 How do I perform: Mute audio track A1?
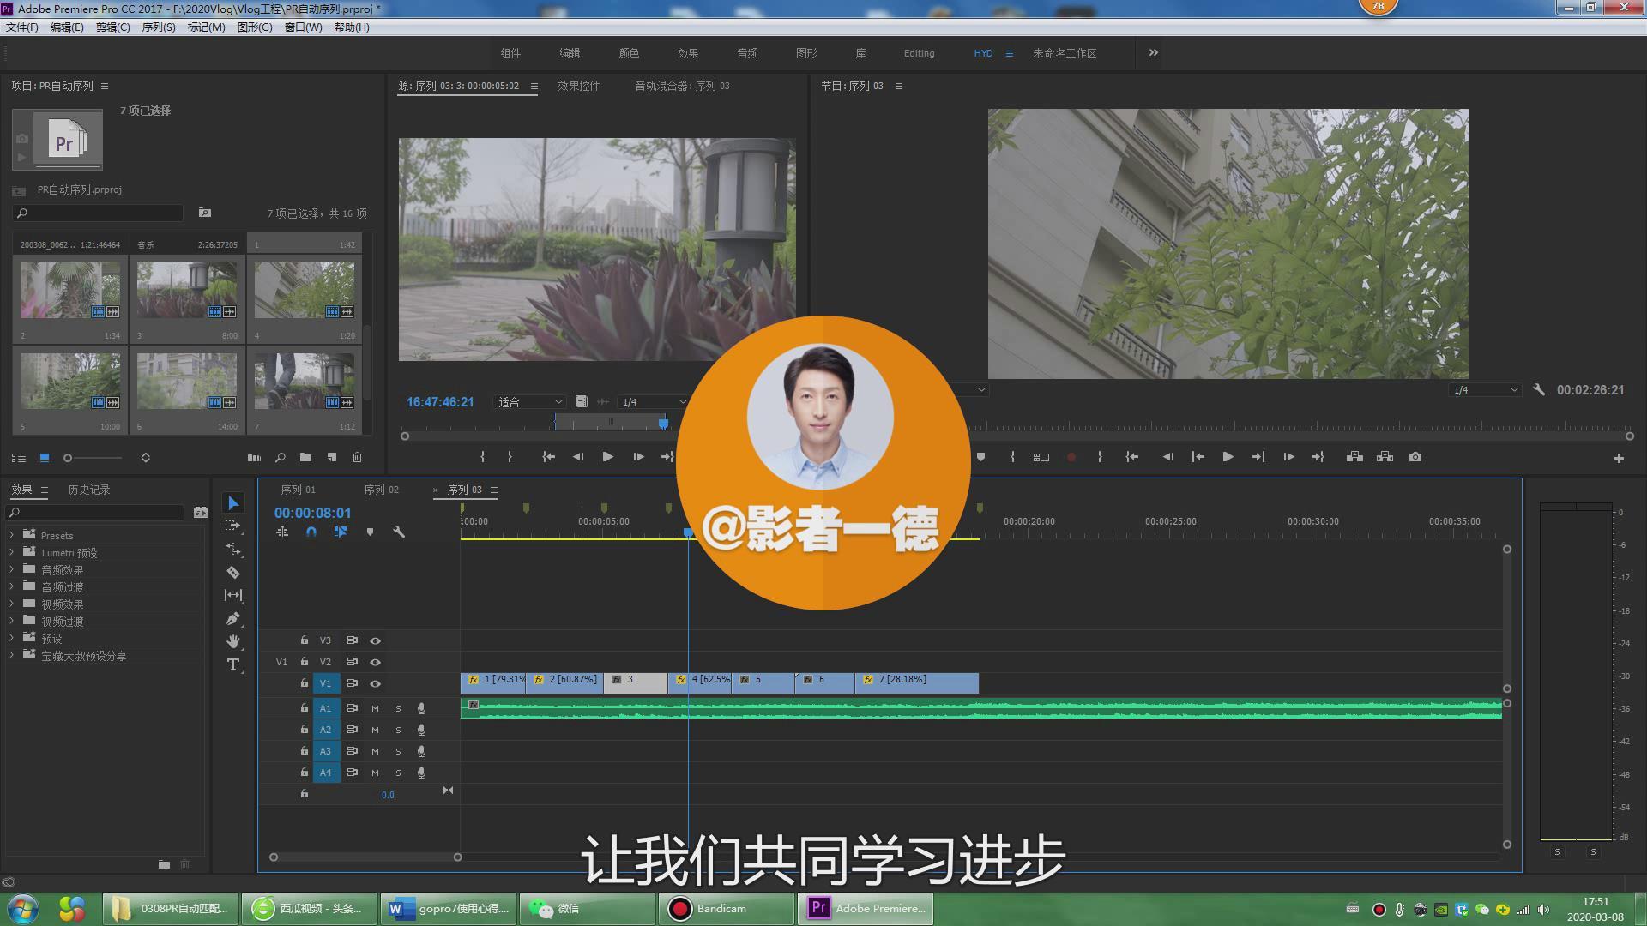tap(375, 708)
